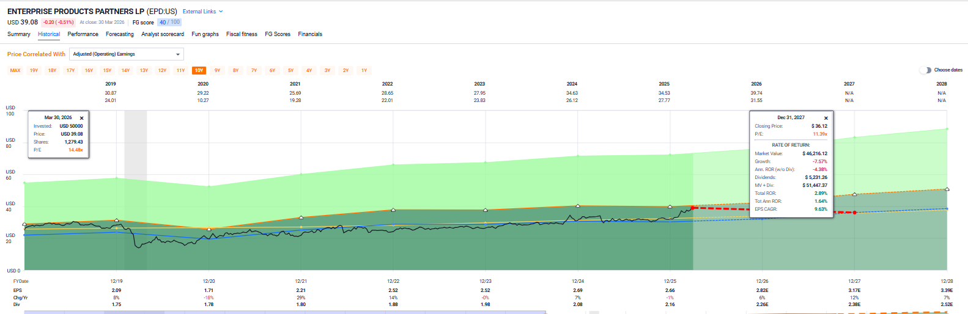
Task: Toggle the Choose dates switch
Action: coord(925,70)
